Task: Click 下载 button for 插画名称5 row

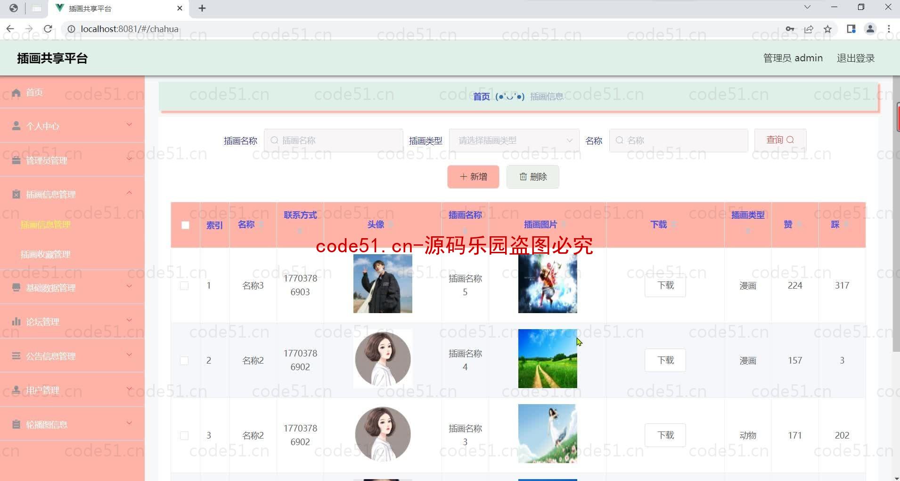Action: coord(665,285)
